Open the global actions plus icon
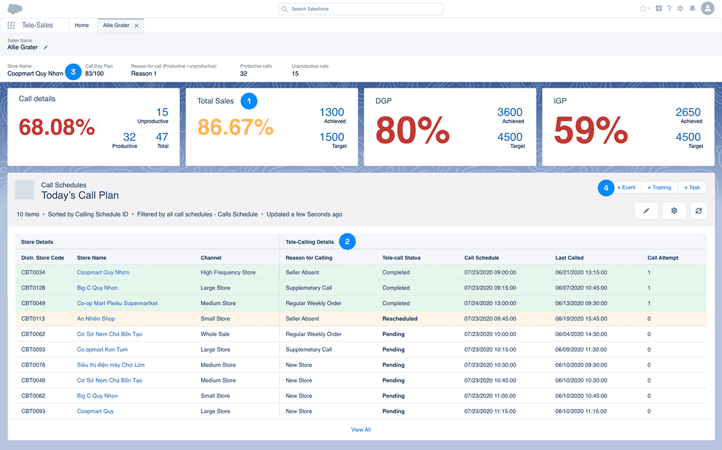The height and width of the screenshot is (450, 722). click(658, 9)
